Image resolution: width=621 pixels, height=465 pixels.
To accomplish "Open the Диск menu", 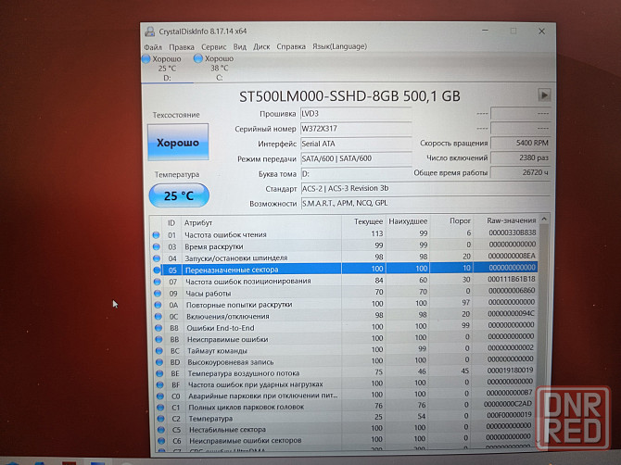I will tap(261, 46).
